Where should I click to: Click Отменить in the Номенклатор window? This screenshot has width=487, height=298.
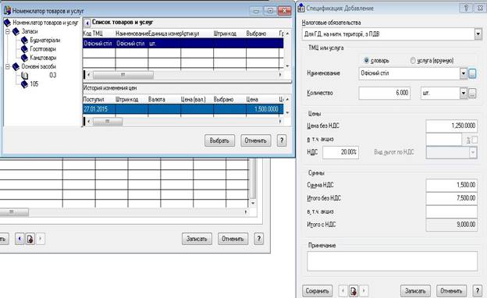click(256, 140)
